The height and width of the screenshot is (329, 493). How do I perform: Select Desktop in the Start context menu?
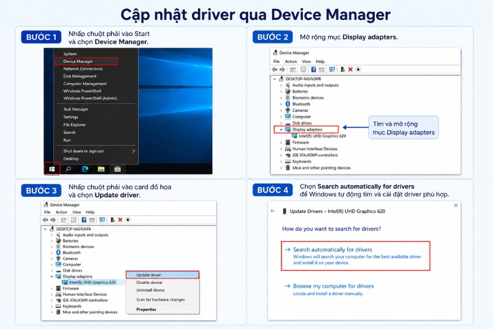(x=71, y=159)
